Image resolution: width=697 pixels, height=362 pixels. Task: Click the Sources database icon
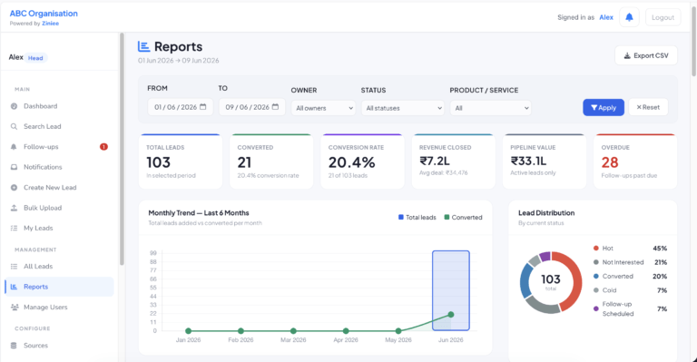pos(14,346)
